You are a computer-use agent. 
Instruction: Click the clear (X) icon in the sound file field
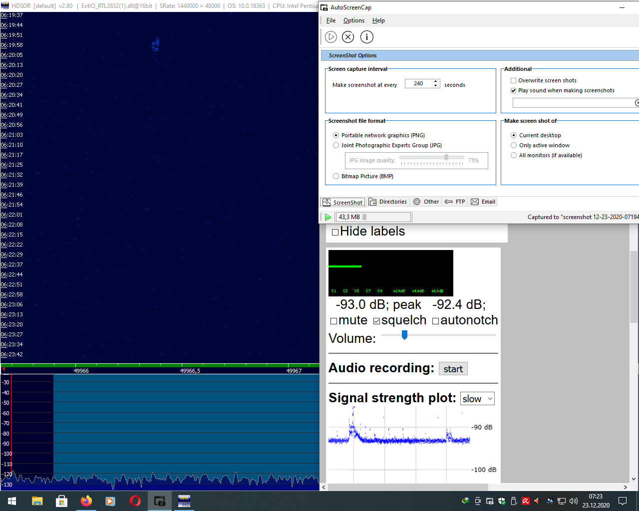click(637, 103)
